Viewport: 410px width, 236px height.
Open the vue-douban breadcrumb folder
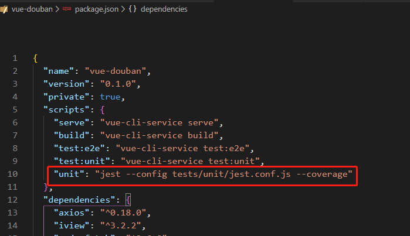32,9
